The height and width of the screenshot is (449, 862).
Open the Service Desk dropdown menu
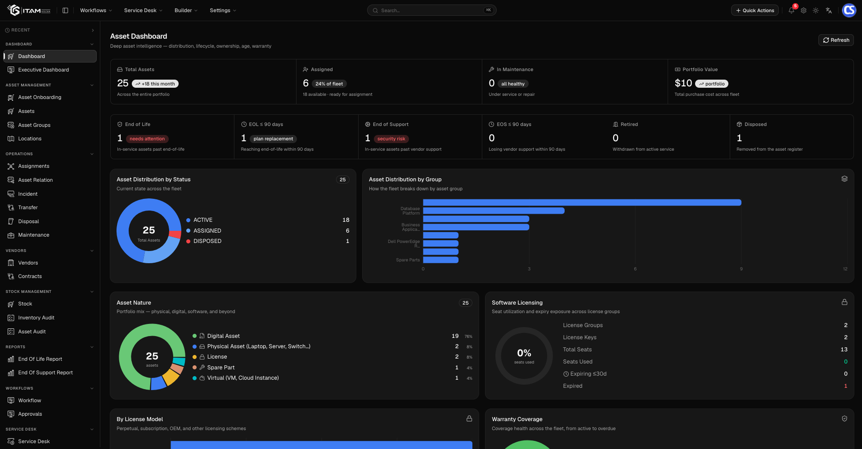(143, 10)
